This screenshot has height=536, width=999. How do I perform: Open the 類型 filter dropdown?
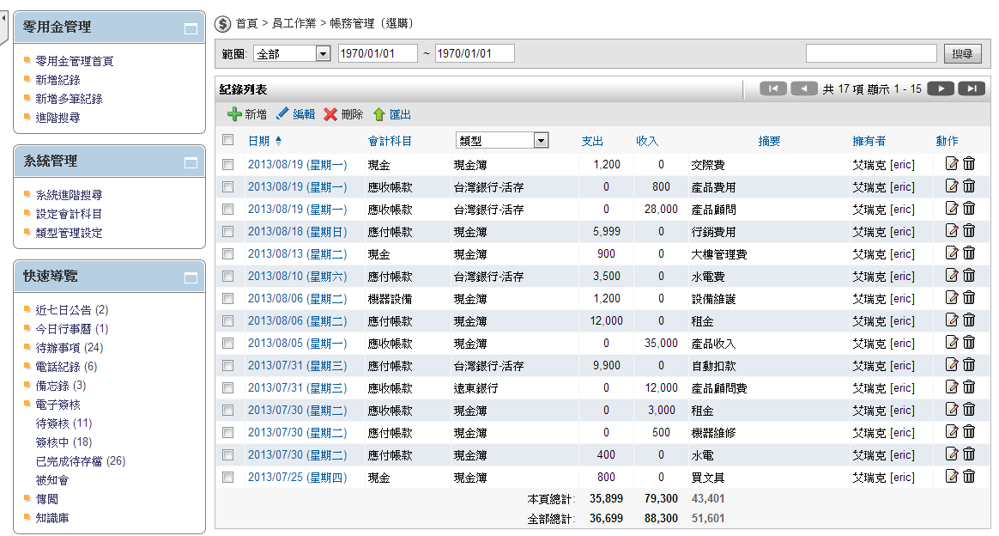tap(502, 140)
